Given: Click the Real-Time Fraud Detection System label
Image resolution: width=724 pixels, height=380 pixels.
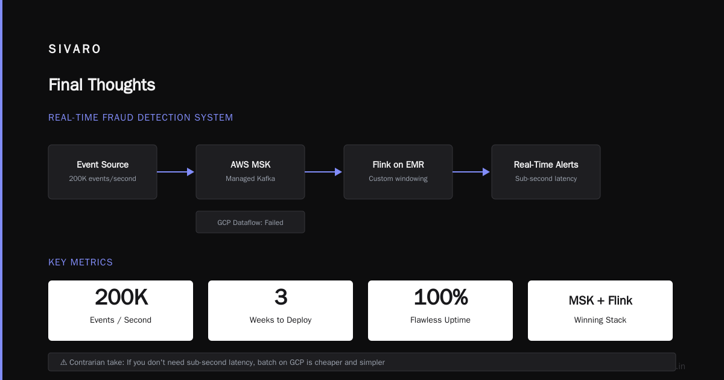Looking at the screenshot, I should pyautogui.click(x=141, y=118).
